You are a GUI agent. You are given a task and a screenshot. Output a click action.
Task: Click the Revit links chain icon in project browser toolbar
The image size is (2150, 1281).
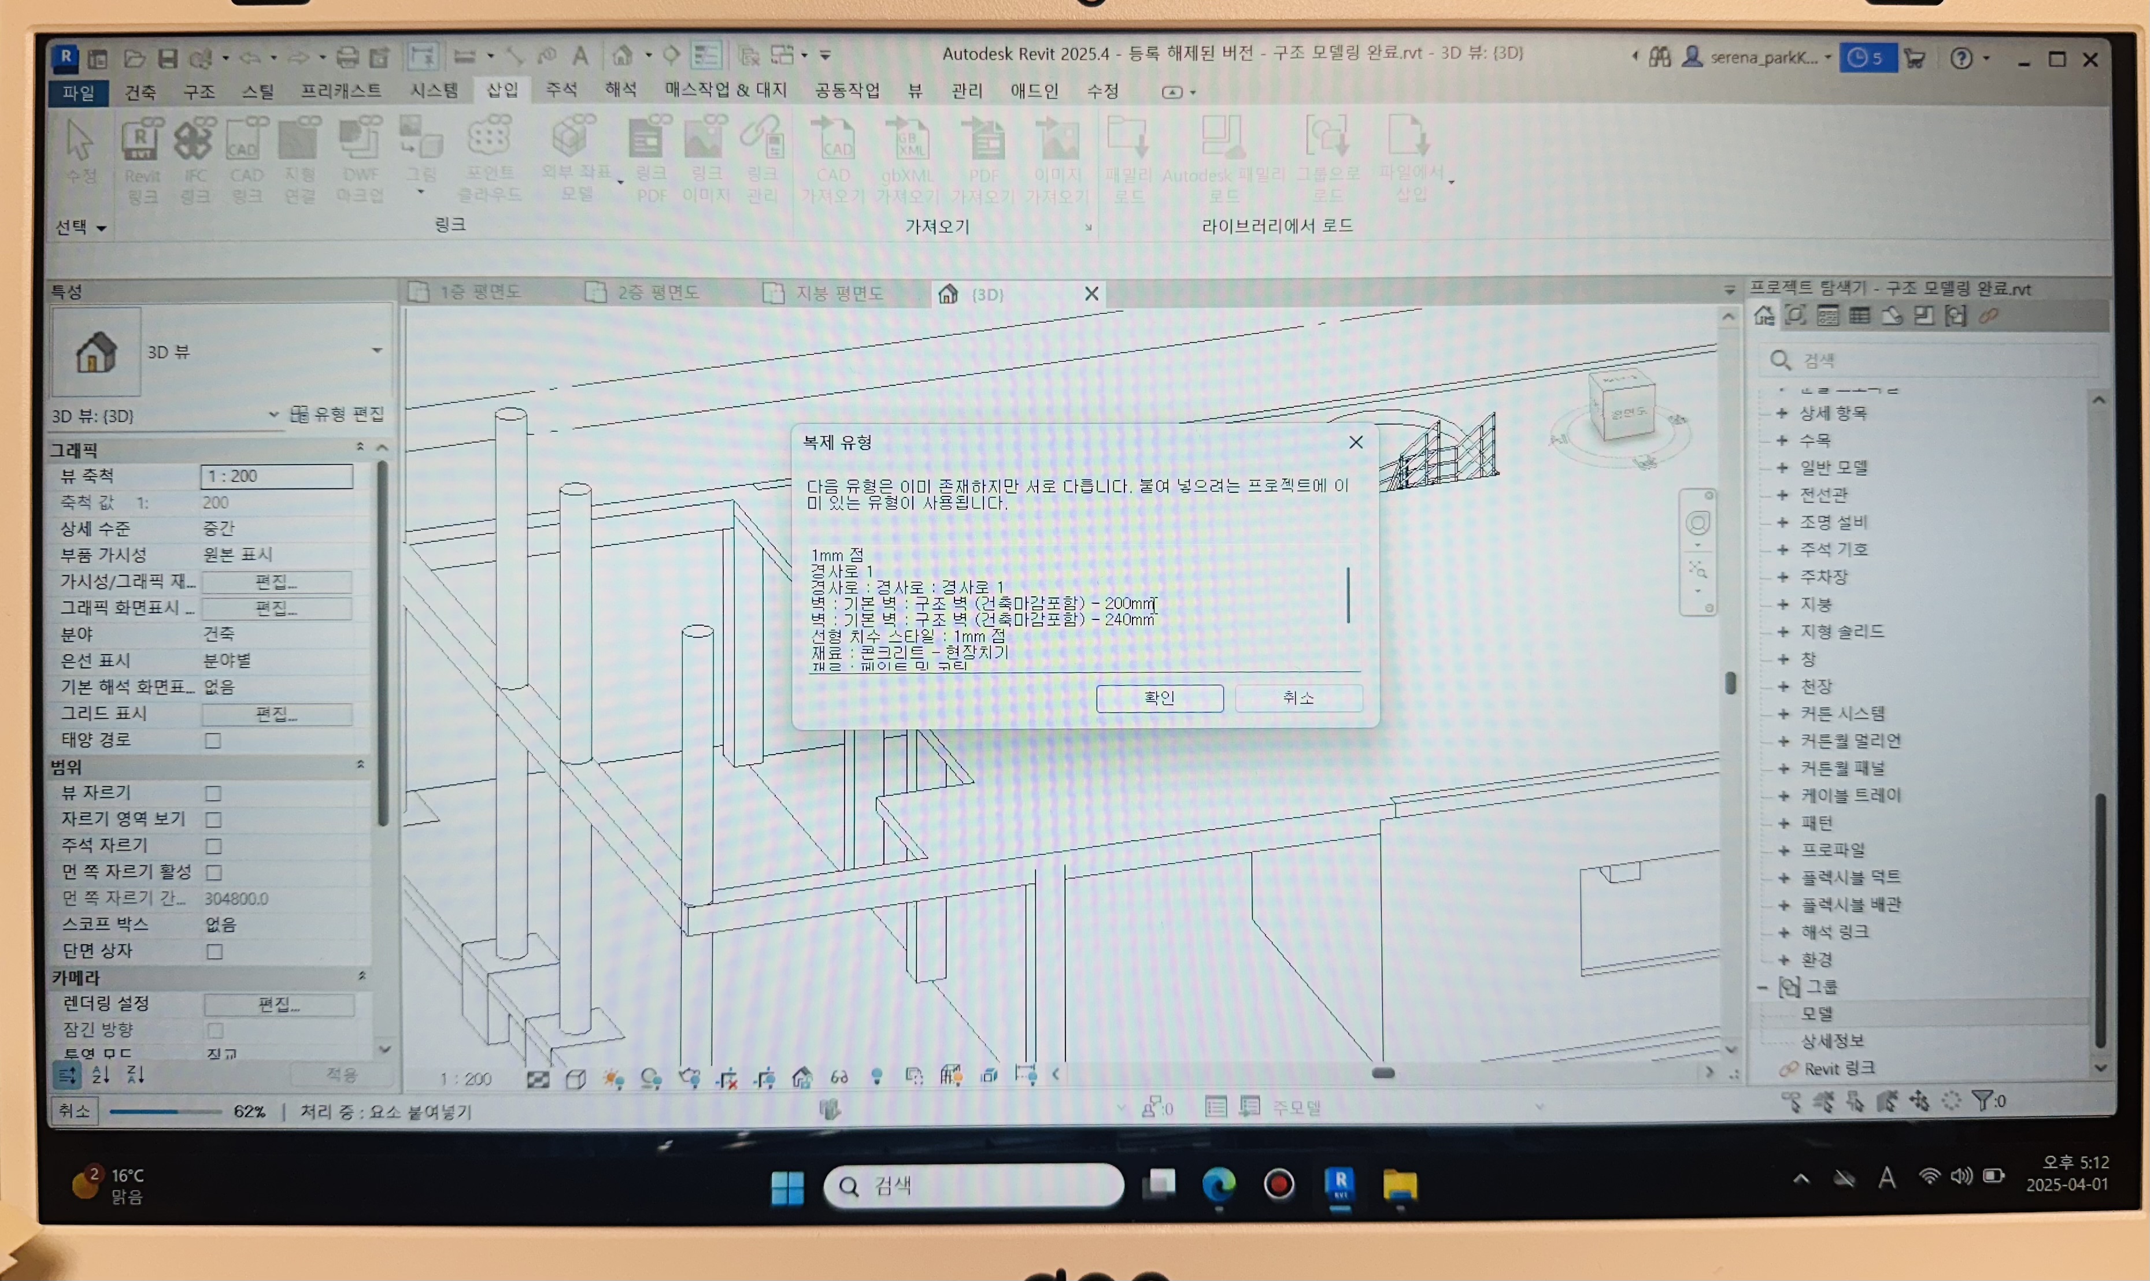(1989, 316)
